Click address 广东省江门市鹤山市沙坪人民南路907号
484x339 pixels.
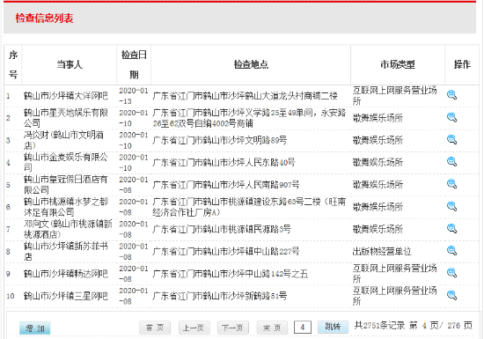[226, 185]
